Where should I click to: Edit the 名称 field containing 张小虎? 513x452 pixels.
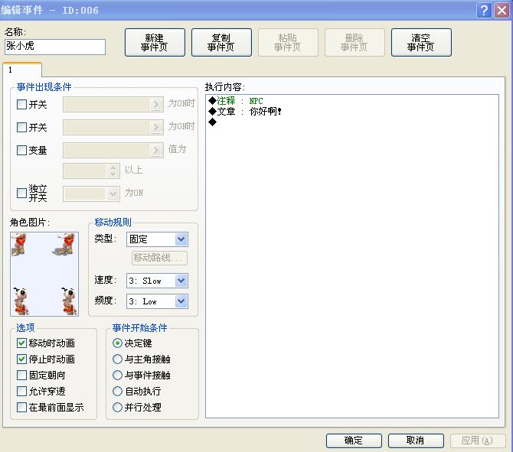[55, 47]
